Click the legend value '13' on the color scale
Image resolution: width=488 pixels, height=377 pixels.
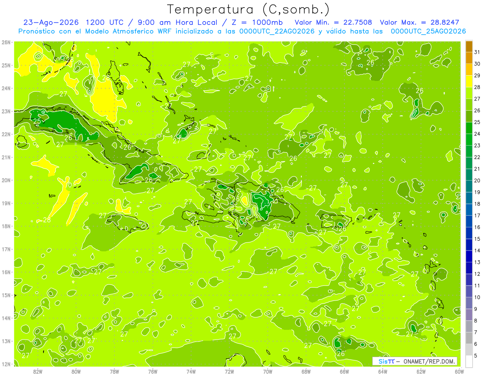[x=477, y=262]
